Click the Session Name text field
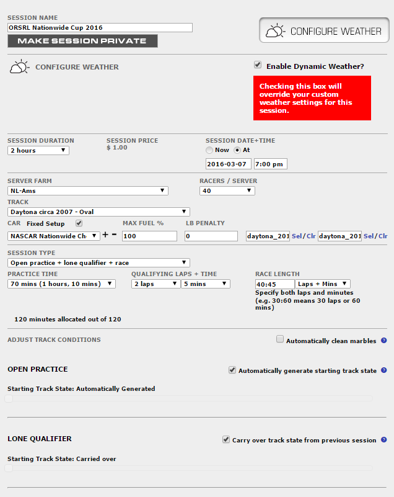394x497 pixels. [100, 28]
